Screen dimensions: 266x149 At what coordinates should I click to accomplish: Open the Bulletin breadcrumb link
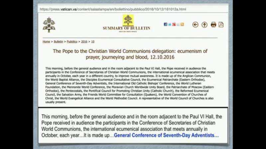[x=59, y=42]
